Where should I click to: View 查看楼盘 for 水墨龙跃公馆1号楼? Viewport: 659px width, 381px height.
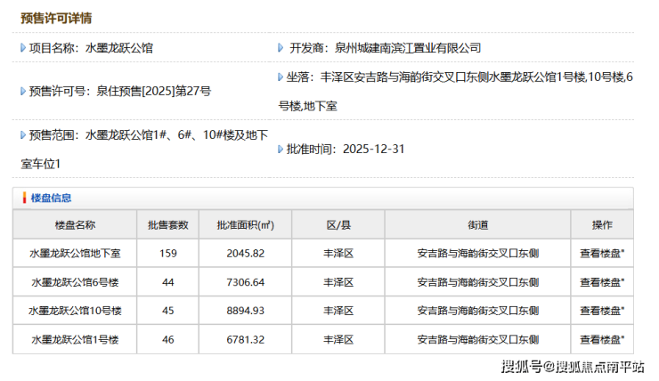point(601,339)
